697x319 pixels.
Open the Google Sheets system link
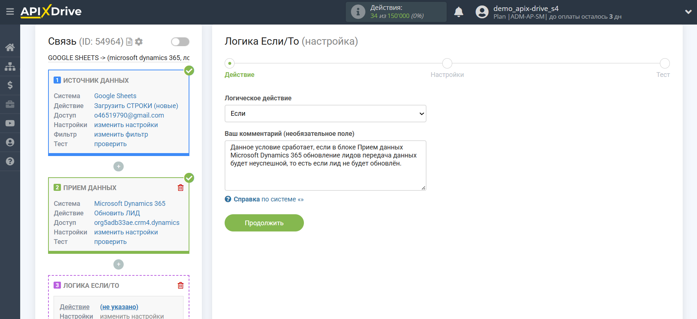tap(115, 96)
